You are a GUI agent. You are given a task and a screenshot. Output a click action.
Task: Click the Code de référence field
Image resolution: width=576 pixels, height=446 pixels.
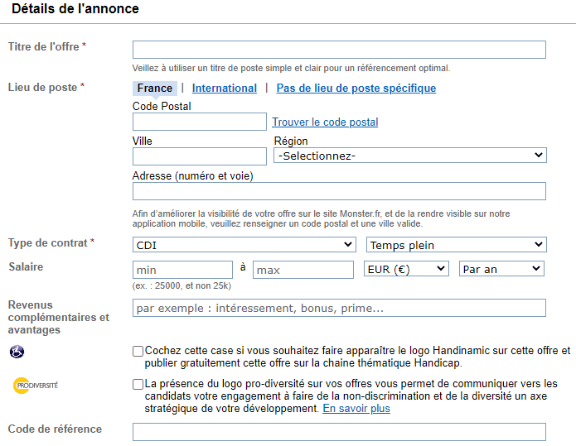tap(339, 432)
